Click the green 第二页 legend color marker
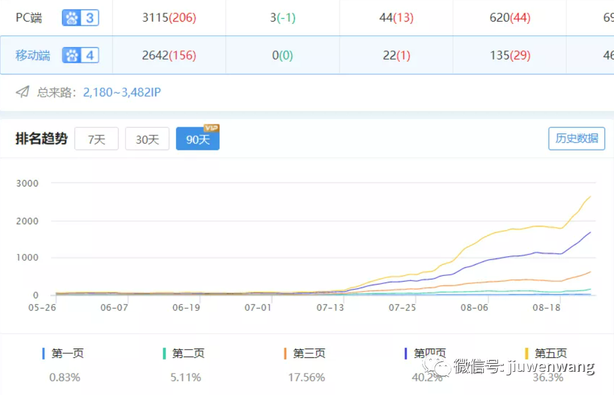Screen dimensions: 614x395 pos(164,353)
